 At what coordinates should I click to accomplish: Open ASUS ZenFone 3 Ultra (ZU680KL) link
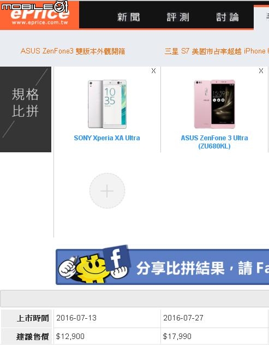pos(214,142)
